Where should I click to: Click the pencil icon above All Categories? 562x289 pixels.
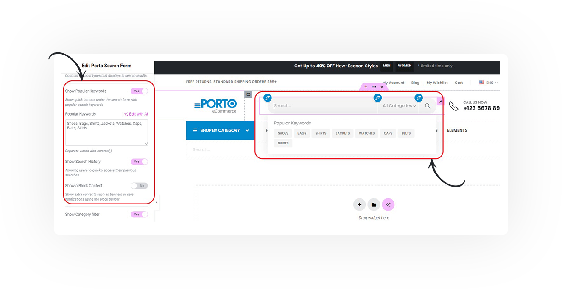pos(377,98)
